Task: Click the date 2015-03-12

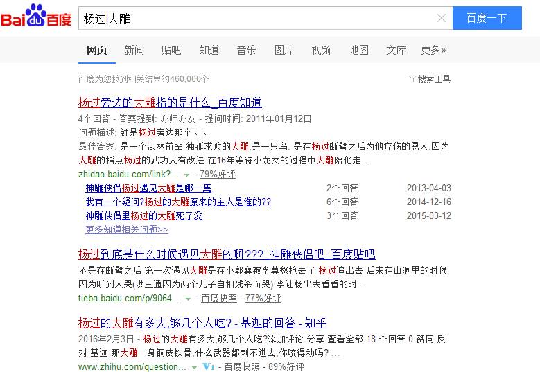Action: [x=429, y=215]
